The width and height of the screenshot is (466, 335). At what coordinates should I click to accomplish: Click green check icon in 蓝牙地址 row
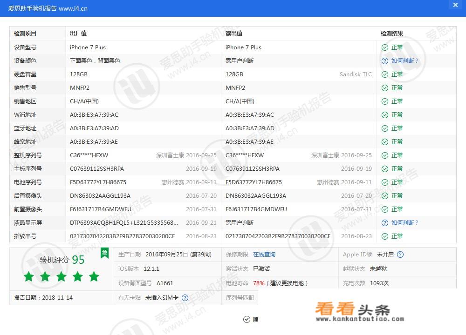[385, 128]
